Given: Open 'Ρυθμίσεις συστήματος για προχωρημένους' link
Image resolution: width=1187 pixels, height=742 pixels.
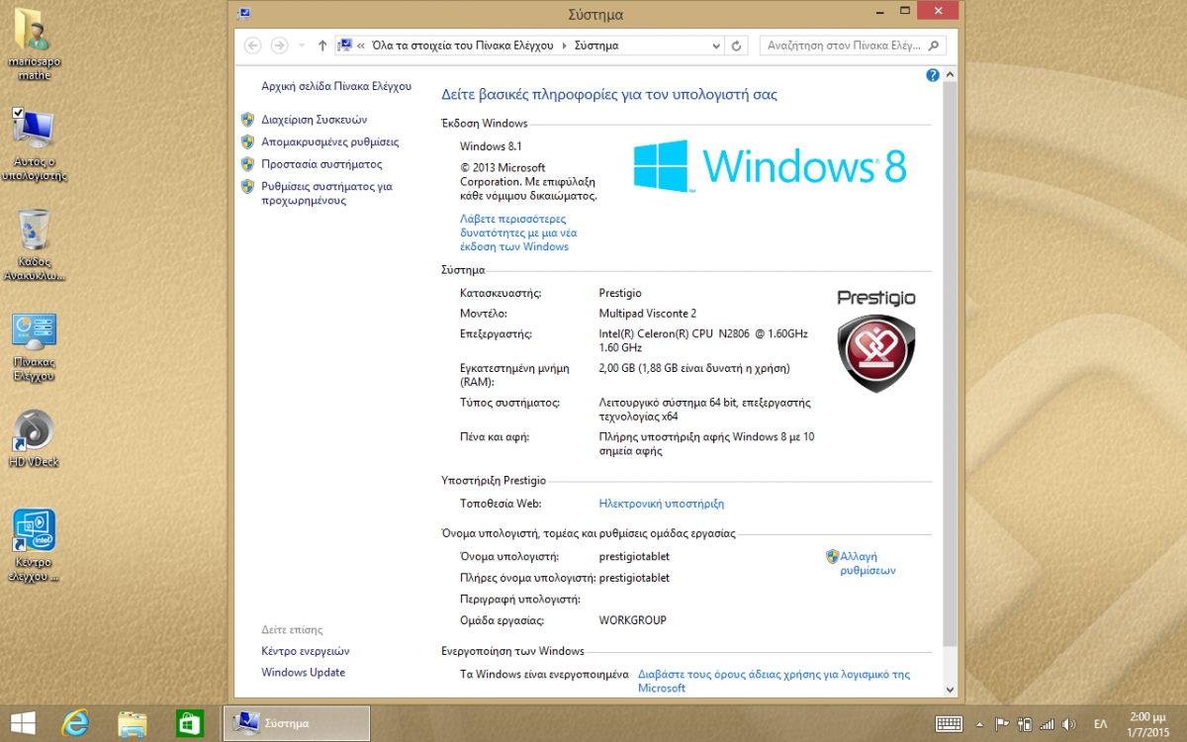Looking at the screenshot, I should (326, 193).
